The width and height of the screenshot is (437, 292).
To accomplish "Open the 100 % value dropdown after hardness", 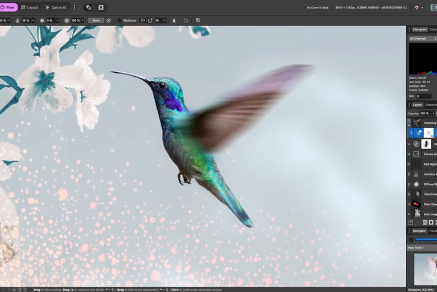I will (x=82, y=20).
